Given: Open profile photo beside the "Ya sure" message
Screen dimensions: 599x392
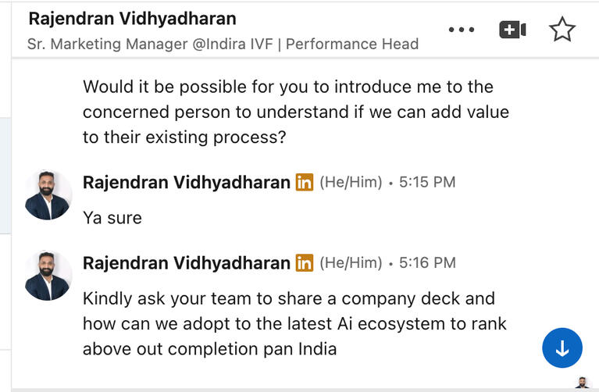Looking at the screenshot, I should pos(48,195).
